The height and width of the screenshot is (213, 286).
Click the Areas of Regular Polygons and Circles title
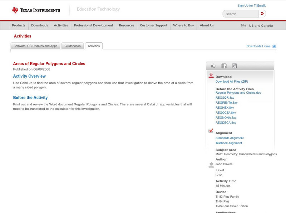[x=49, y=64]
